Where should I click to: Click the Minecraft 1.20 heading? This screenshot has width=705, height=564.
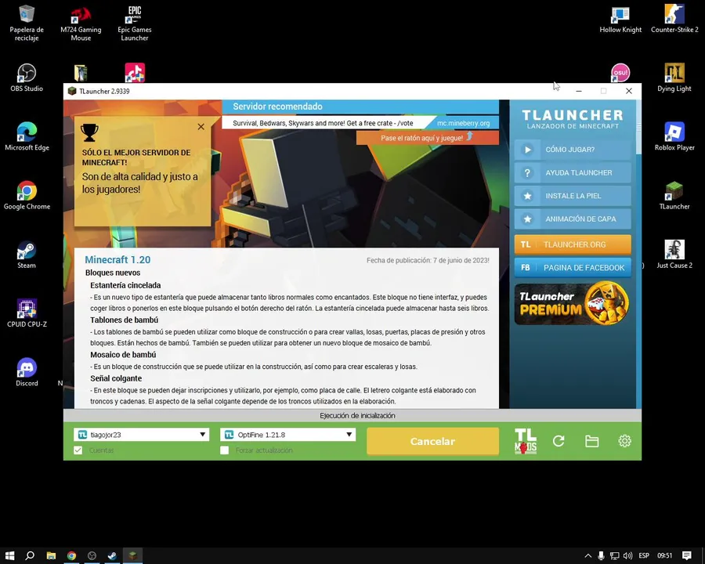tap(117, 259)
